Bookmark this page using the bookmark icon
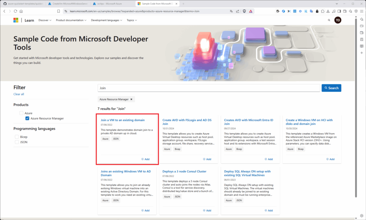The width and height of the screenshot is (366, 220). point(59,11)
